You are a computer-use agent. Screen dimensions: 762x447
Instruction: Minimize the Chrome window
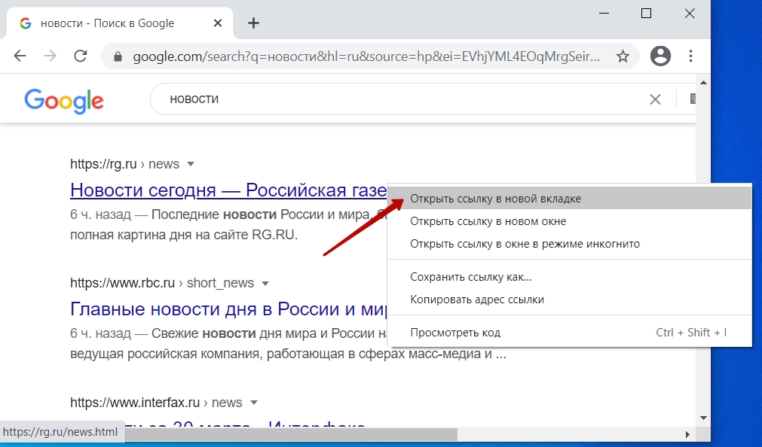click(604, 14)
